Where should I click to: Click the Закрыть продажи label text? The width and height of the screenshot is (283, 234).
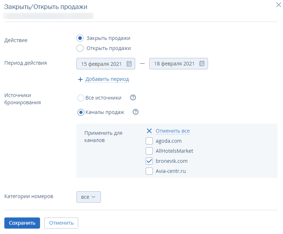(108, 38)
